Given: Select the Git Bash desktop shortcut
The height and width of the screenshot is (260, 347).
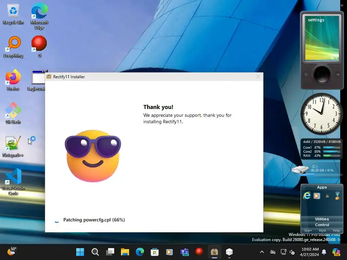Looking at the screenshot, I should [x=13, y=113].
